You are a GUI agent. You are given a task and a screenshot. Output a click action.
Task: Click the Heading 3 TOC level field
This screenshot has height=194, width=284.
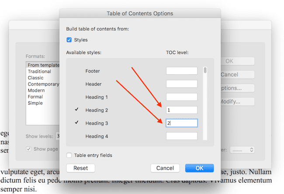tap(181, 123)
